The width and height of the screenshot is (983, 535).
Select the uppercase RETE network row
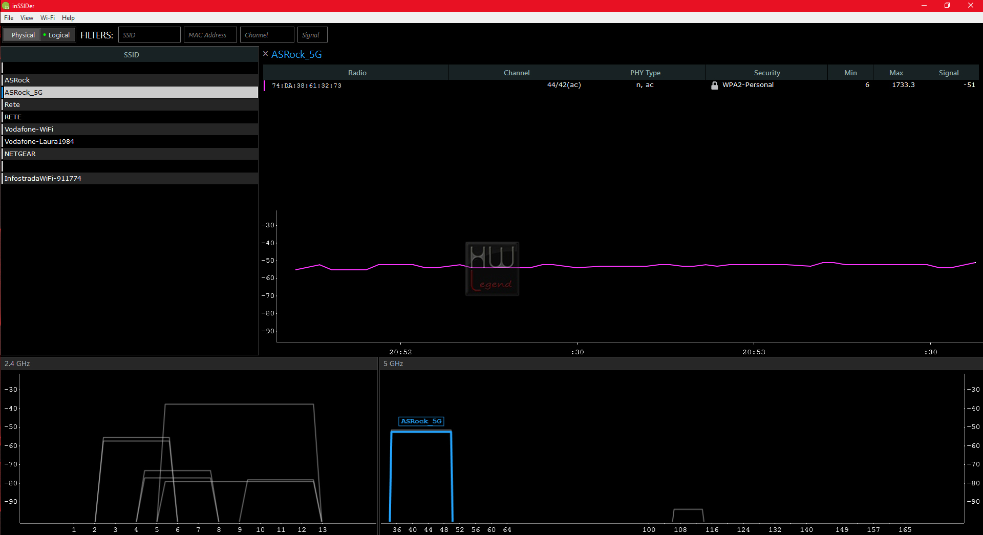point(130,117)
